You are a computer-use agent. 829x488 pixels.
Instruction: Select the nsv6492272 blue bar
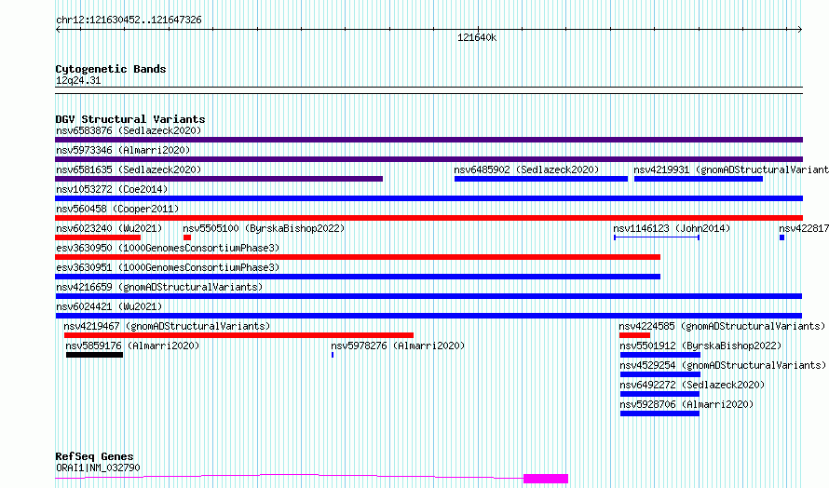click(659, 394)
